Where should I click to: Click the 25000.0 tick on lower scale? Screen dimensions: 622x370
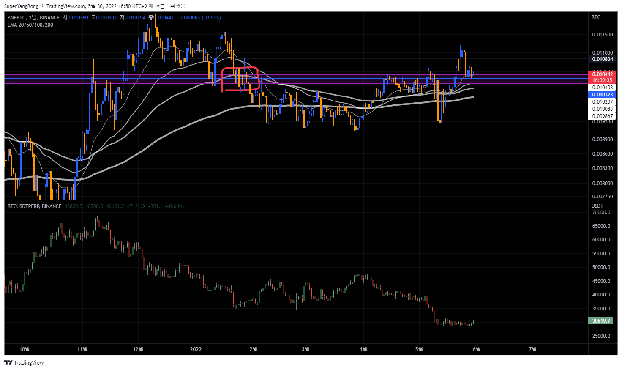(x=601, y=336)
